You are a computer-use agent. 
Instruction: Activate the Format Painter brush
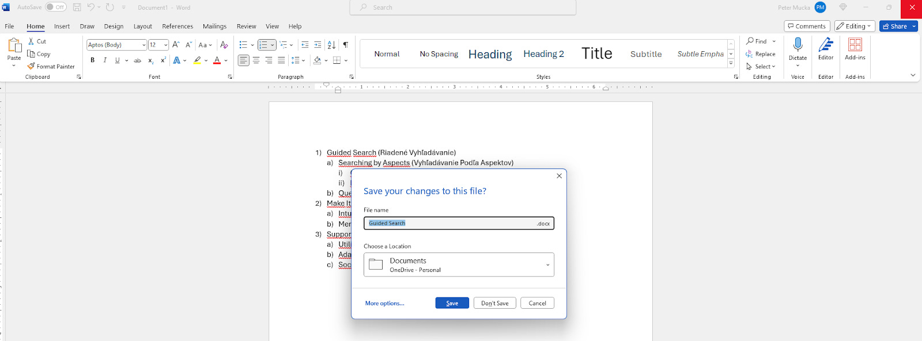pyautogui.click(x=51, y=67)
